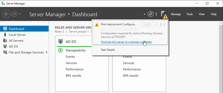Screen dimensions: 223x93
Task: Open BPA results in AD DS tile
Action: coord(73,76)
